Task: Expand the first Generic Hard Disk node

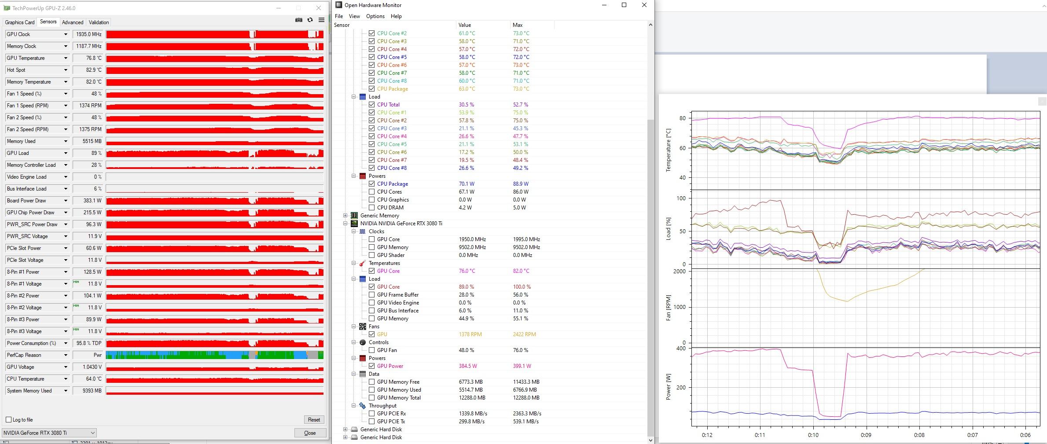Action: tap(345, 429)
